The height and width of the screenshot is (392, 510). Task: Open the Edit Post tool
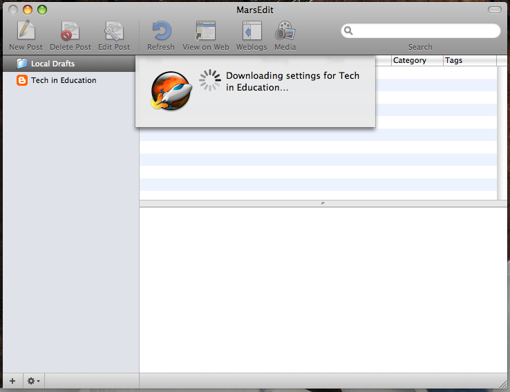tap(114, 30)
